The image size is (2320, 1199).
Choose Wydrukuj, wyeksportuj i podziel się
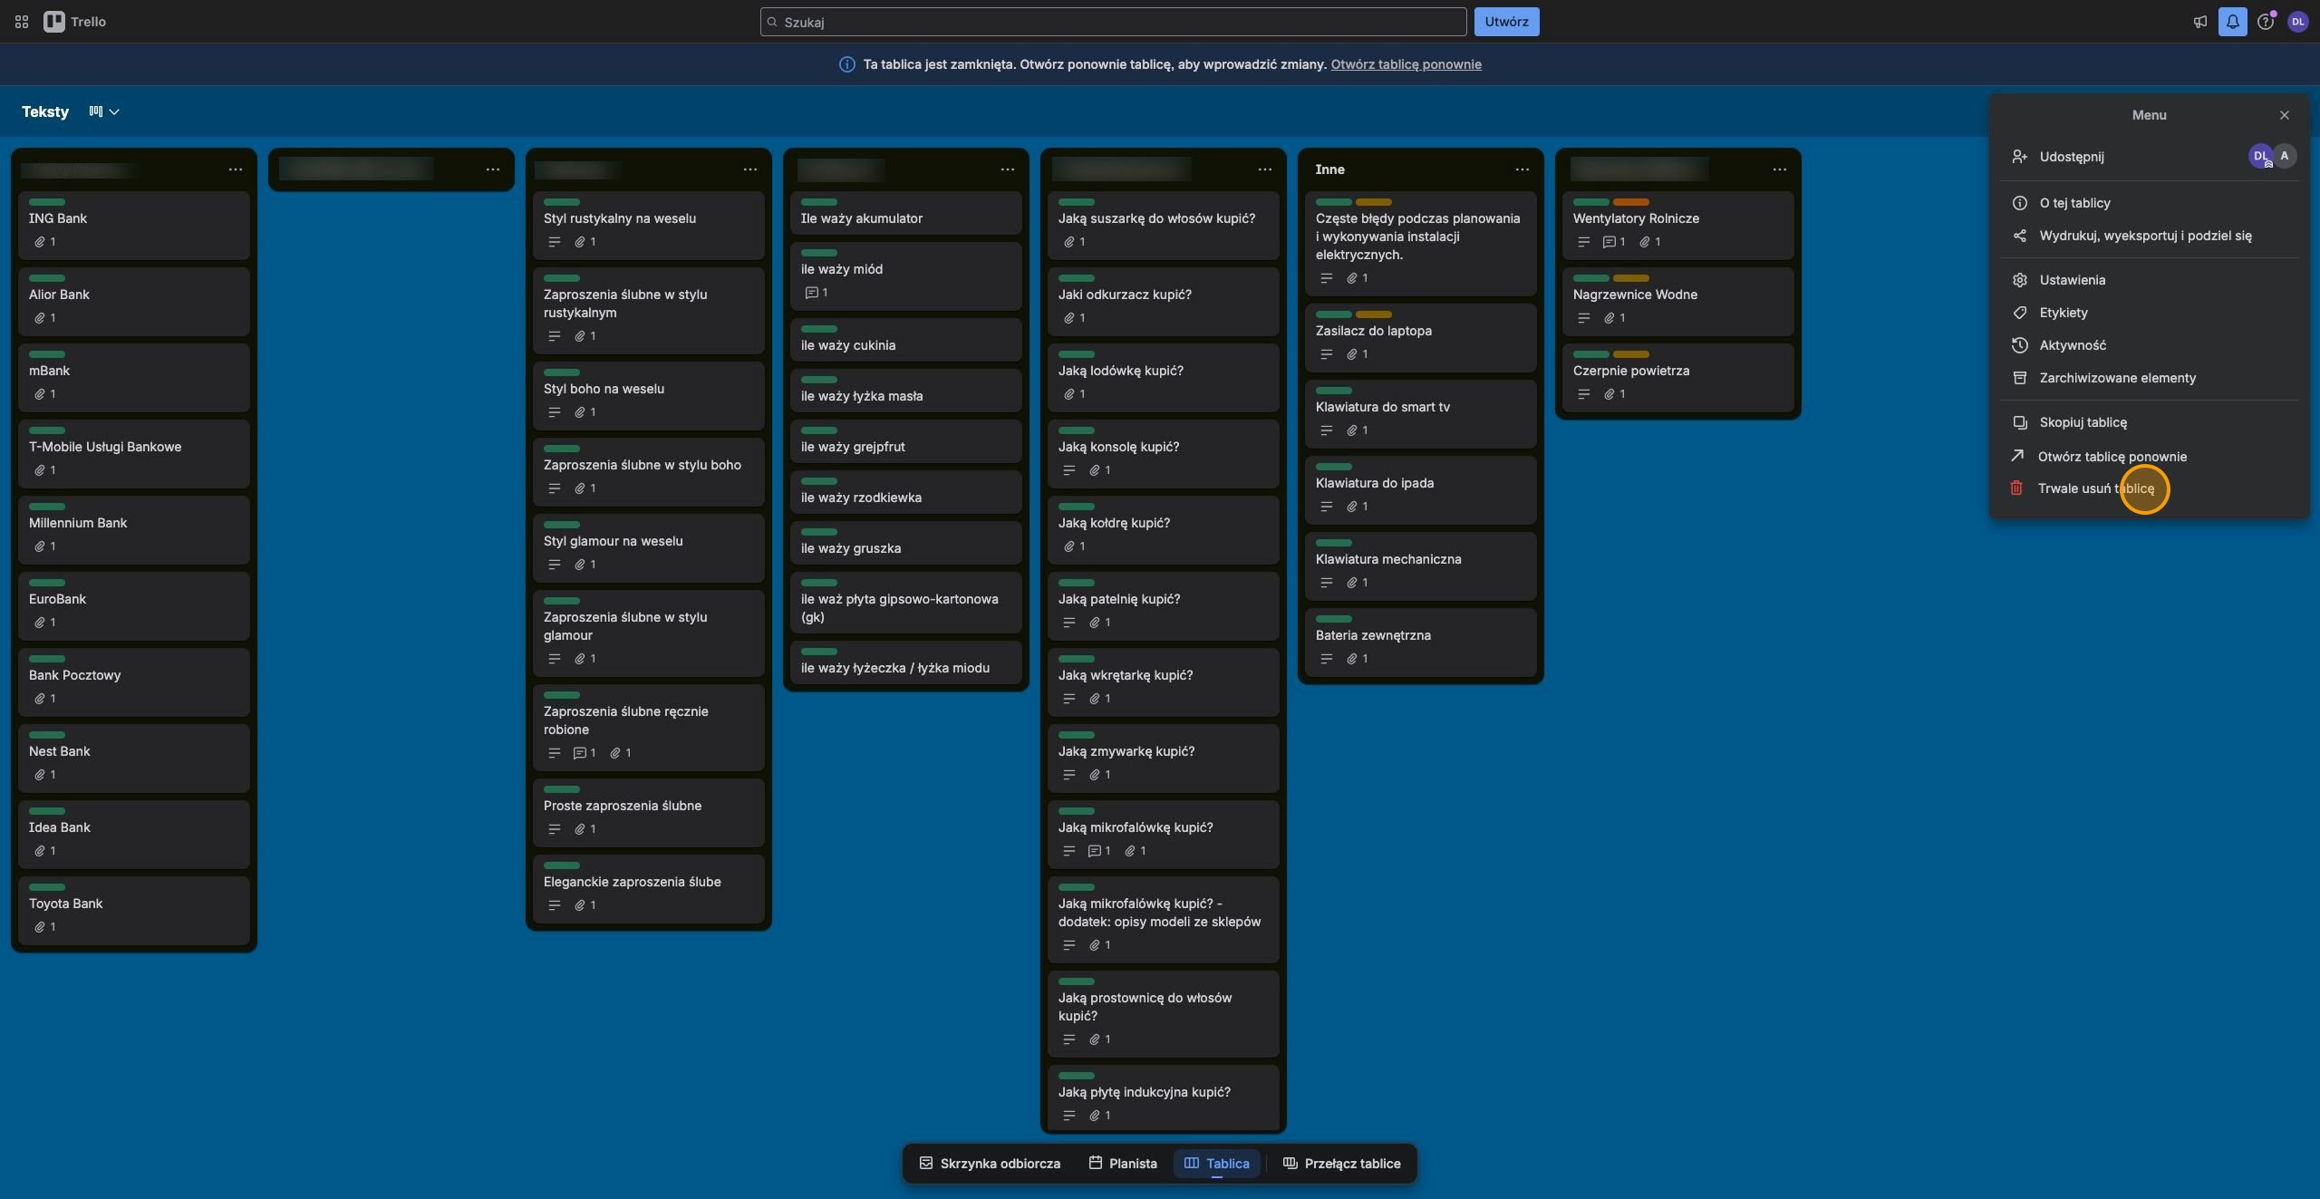(2149, 236)
